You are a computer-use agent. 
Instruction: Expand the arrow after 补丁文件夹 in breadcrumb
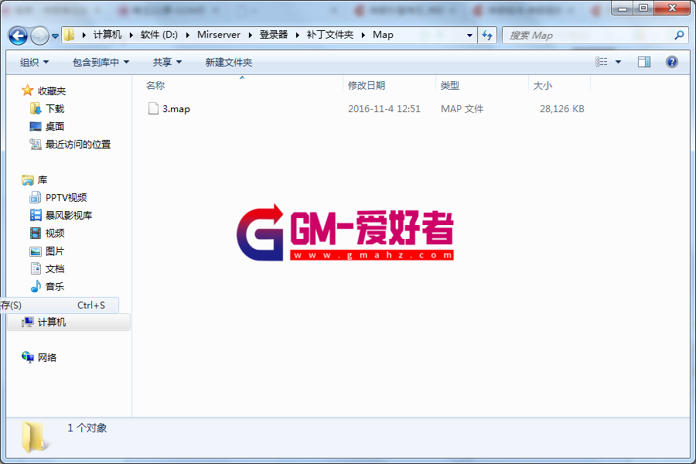point(363,35)
